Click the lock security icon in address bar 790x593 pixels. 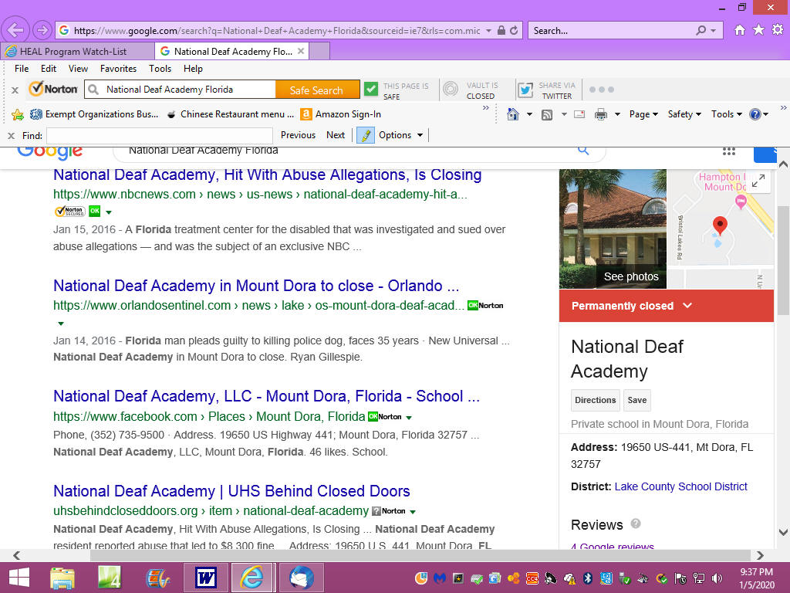(x=501, y=31)
